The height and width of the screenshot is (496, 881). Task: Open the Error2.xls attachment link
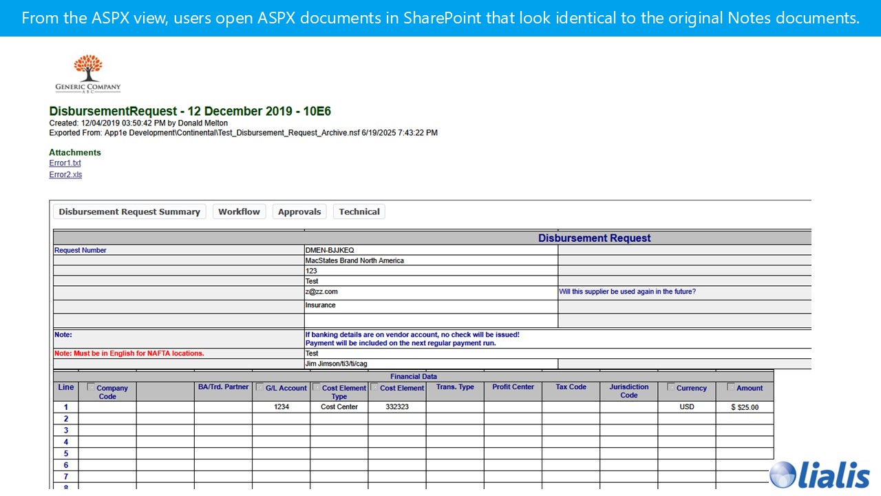pos(65,175)
